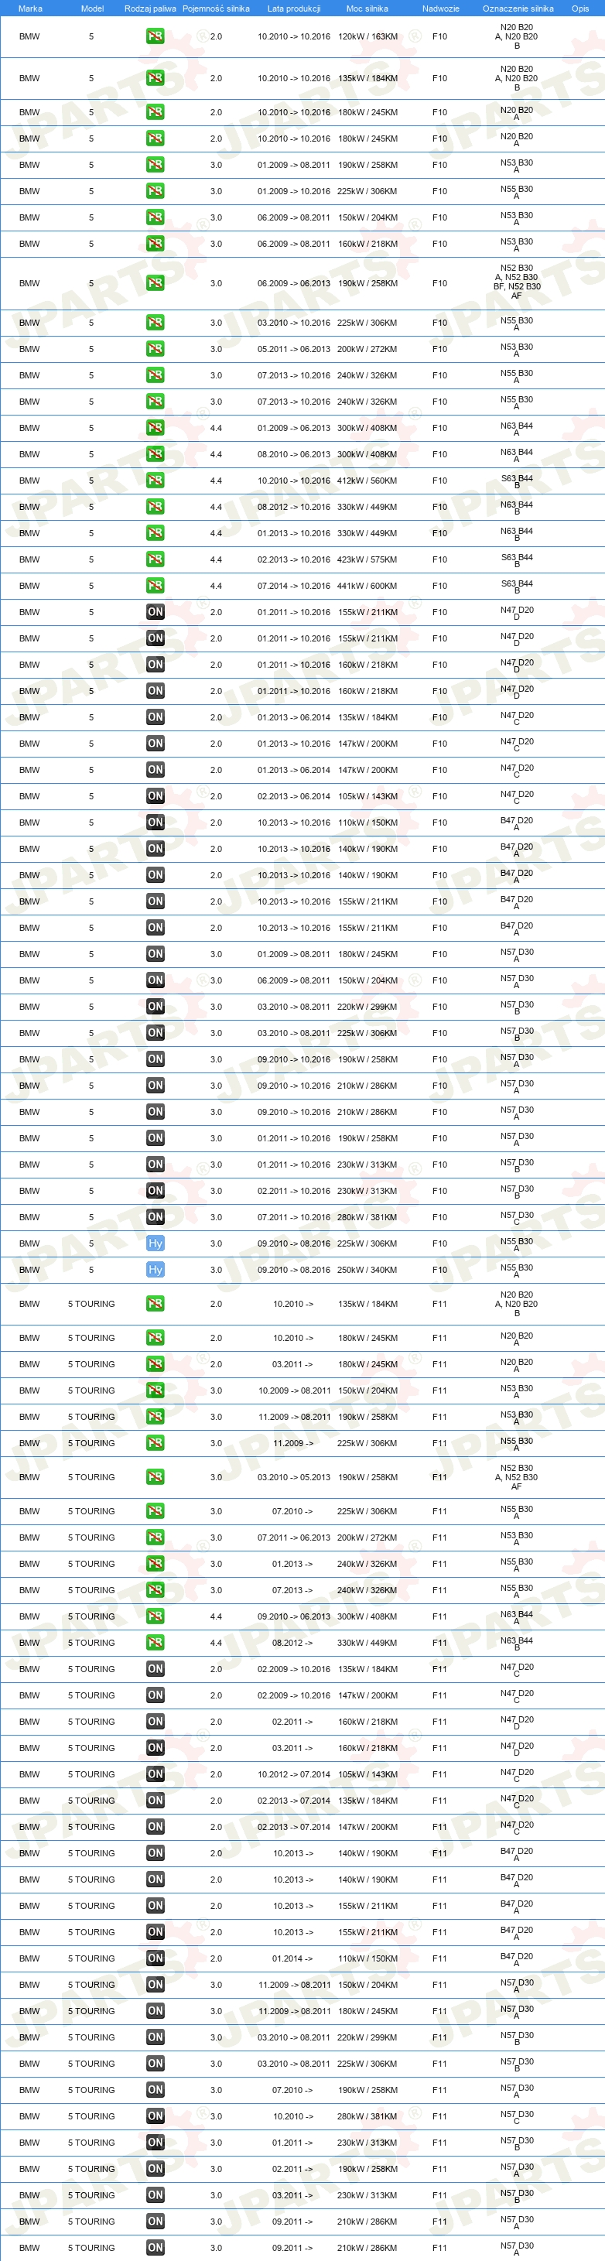
Task: Click the PB petrol icon in the 120kW / 163KM row
Action: 155,37
